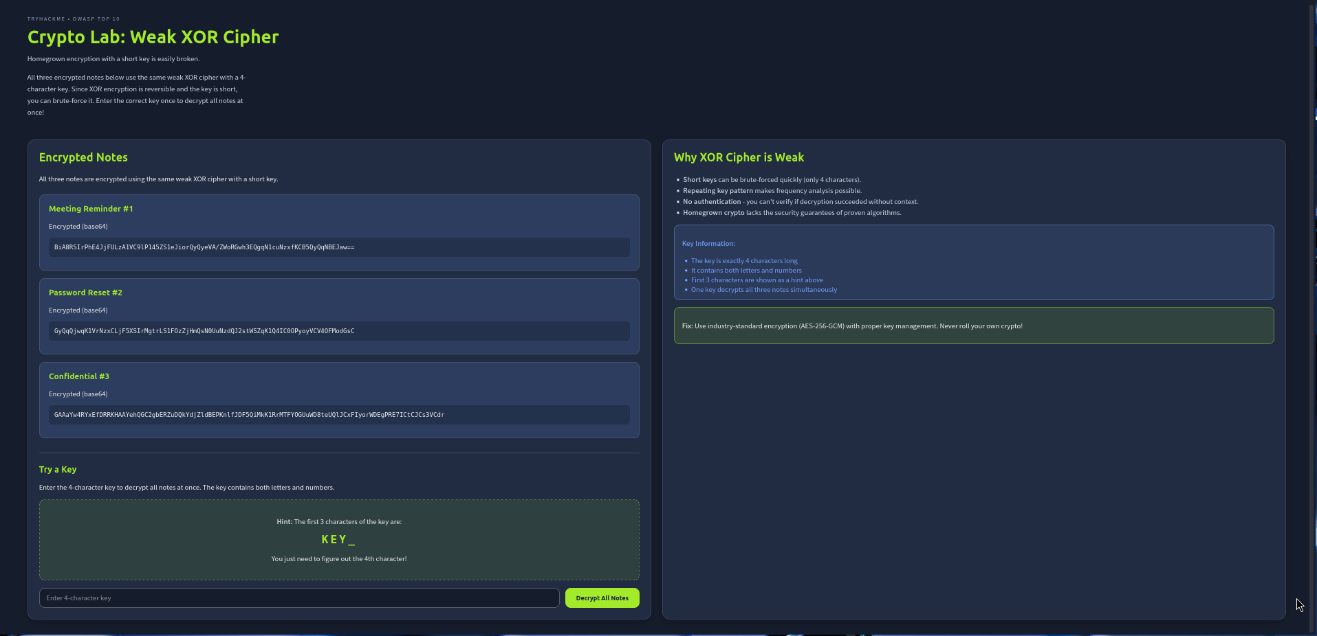Click the Meeting Reminder #1 heading

click(91, 209)
